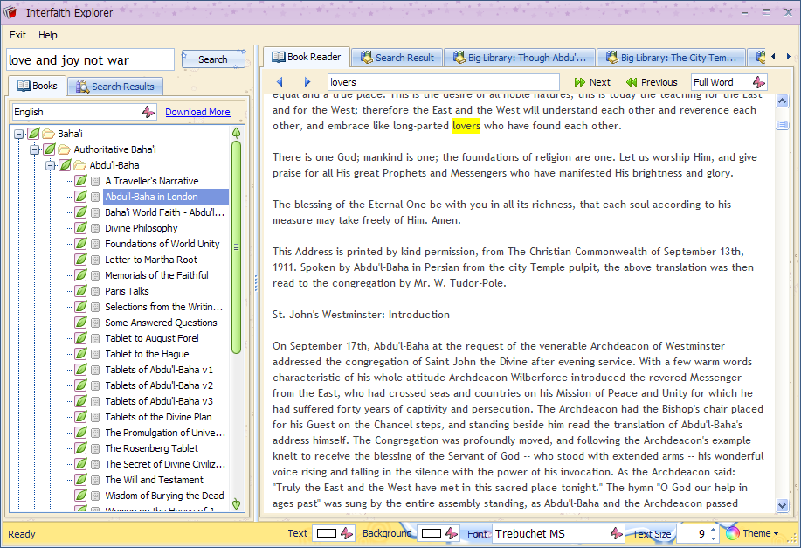Click the document icon next to Some Answered Questions
The height and width of the screenshot is (548, 801).
point(95,323)
